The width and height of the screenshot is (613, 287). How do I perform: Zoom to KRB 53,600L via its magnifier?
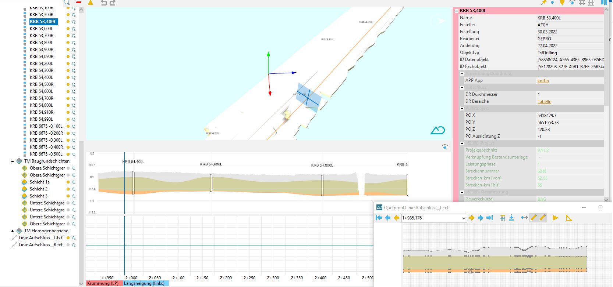[x=74, y=29]
